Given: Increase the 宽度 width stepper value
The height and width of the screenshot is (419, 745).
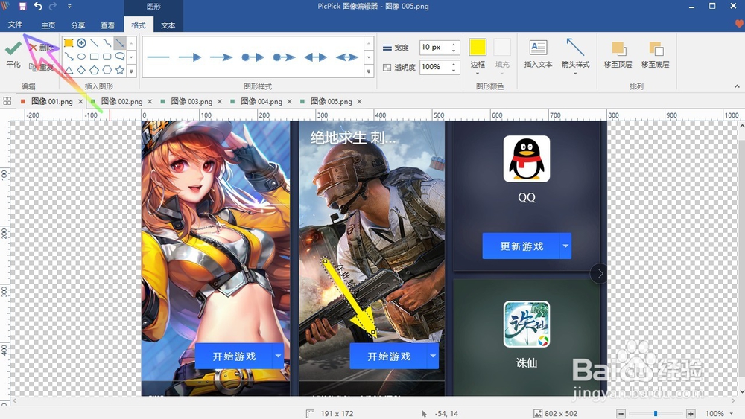Looking at the screenshot, I should [x=454, y=44].
